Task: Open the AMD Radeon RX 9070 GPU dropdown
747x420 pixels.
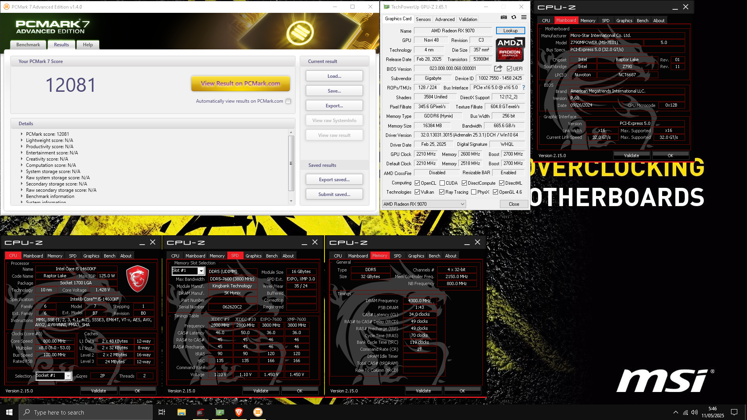Action: point(424,204)
